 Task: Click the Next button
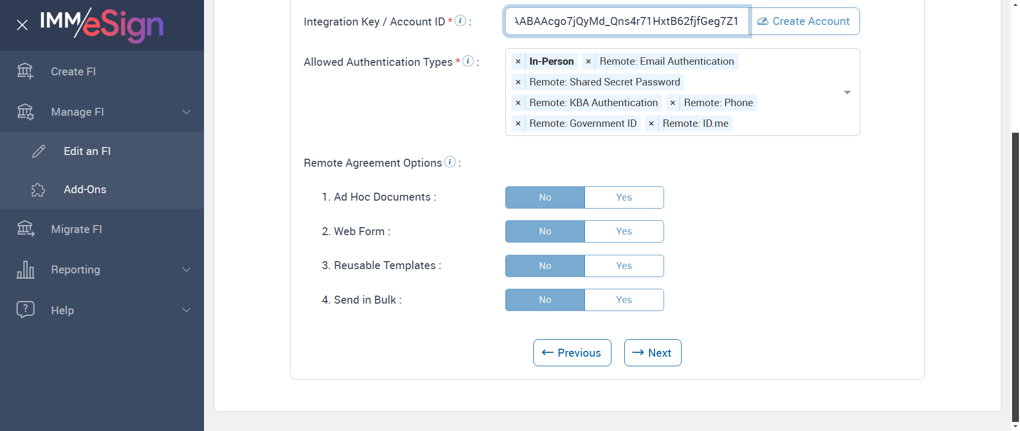(x=652, y=353)
